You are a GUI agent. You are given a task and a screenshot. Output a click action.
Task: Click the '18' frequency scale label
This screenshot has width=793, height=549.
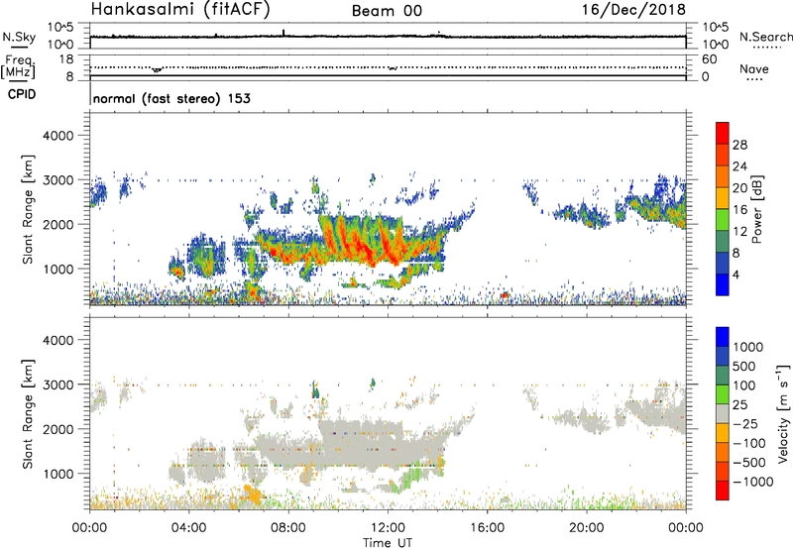(66, 58)
